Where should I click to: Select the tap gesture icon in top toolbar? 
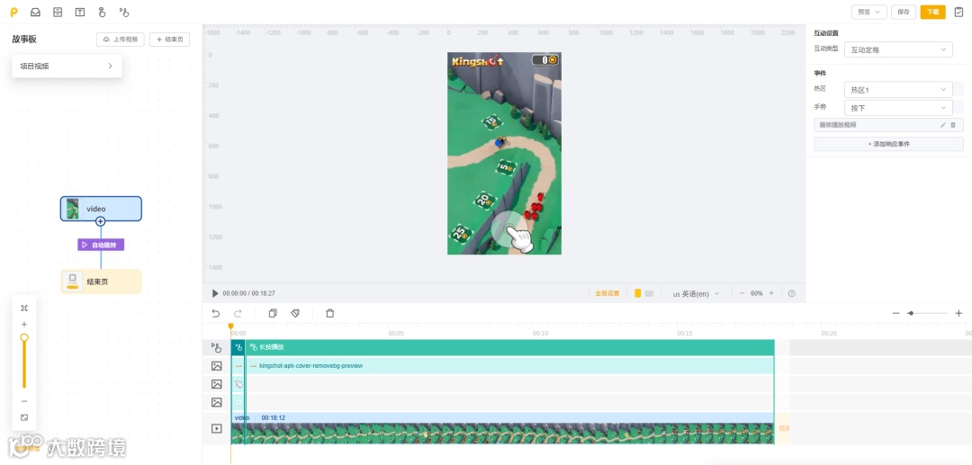[x=102, y=12]
